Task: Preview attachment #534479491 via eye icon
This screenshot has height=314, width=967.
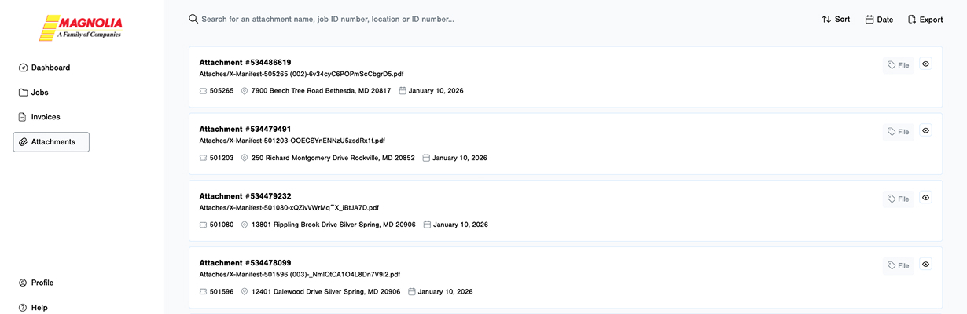Action: coord(925,131)
